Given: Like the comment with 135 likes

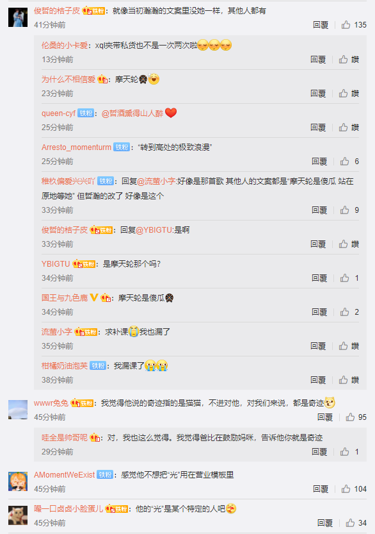Looking at the screenshot, I should [346, 25].
